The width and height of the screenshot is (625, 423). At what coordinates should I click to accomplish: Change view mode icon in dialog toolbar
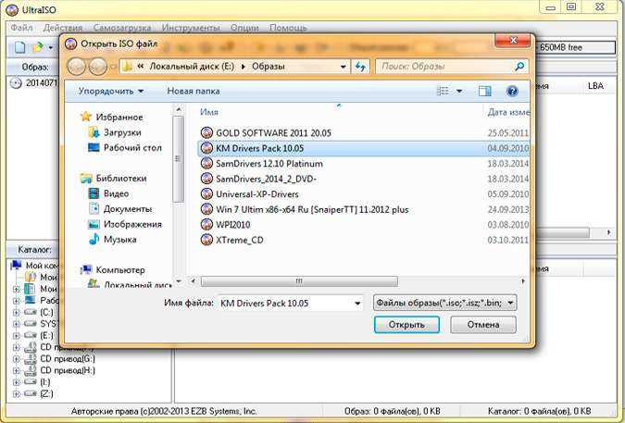[443, 92]
